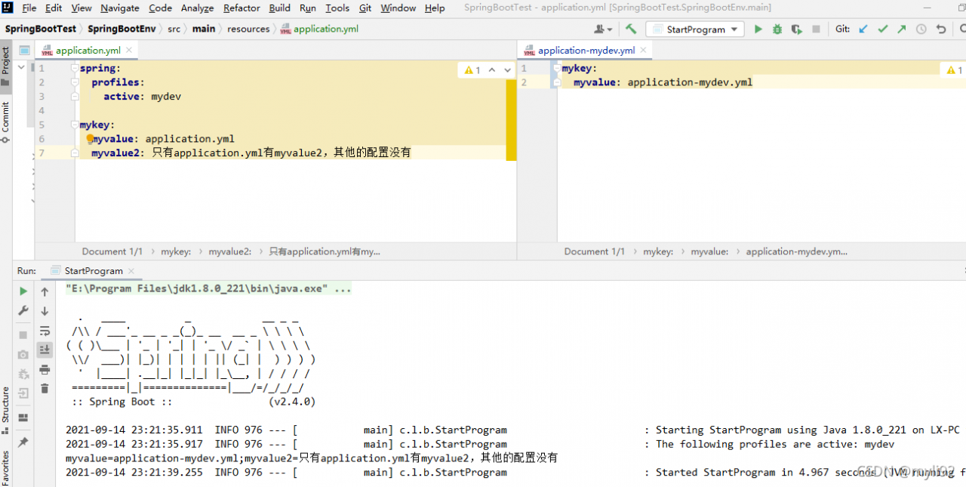Click fold end marker on mydev line 2
The height and width of the screenshot is (487, 966).
click(557, 82)
